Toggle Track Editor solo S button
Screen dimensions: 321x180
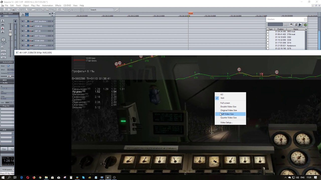(x=3, y=21)
